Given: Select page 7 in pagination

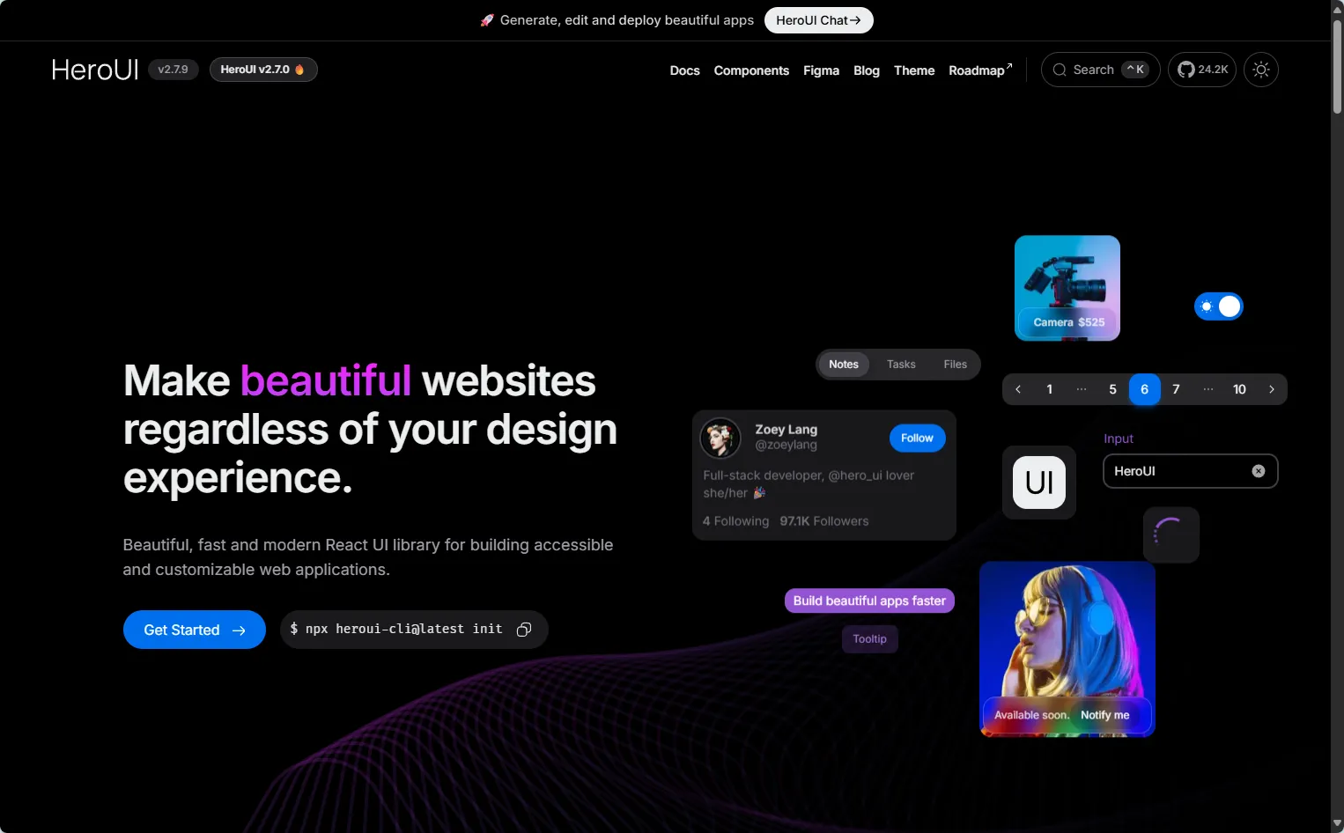Looking at the screenshot, I should coord(1177,389).
